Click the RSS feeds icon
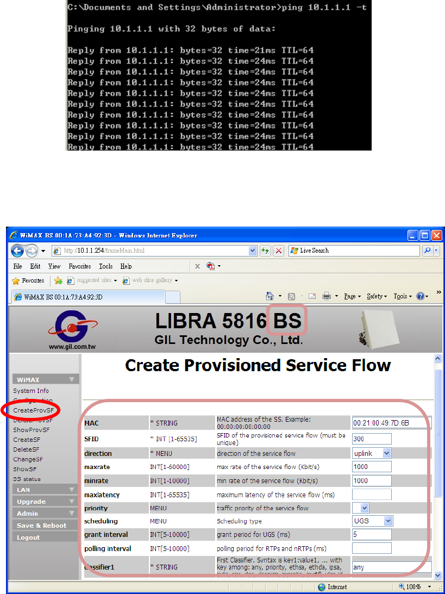Viewport: 445px width, 594px height. (x=292, y=297)
